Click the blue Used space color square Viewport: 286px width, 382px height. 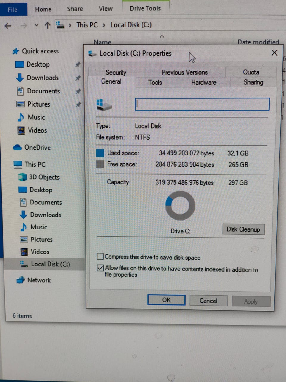click(100, 153)
